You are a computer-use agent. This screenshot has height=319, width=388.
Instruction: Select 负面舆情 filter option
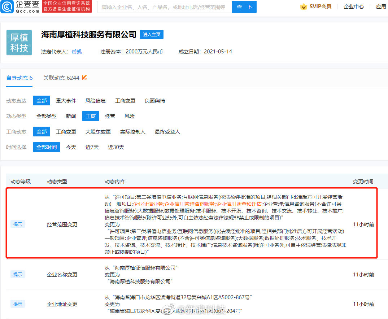coord(154,101)
